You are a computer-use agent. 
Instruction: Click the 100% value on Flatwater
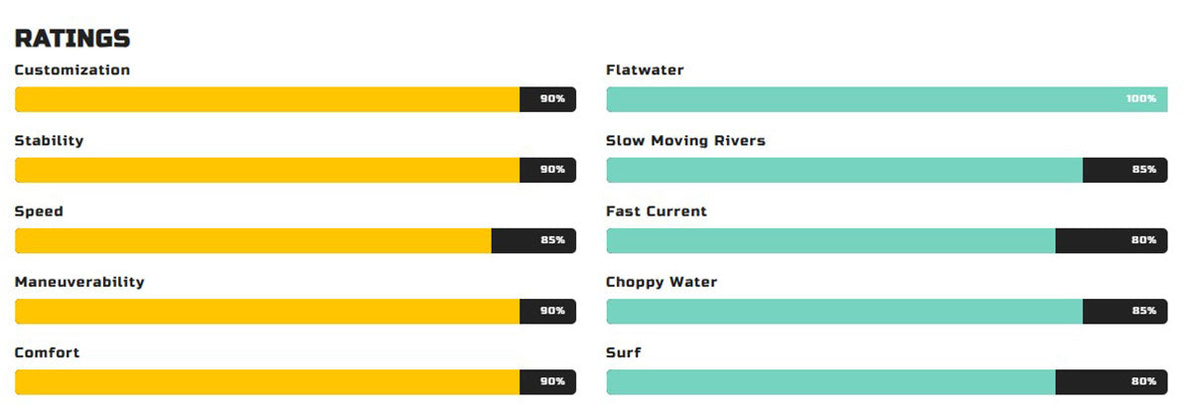coord(1141,99)
